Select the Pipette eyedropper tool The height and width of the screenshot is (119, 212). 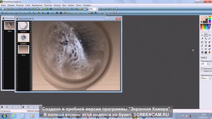coord(202,39)
